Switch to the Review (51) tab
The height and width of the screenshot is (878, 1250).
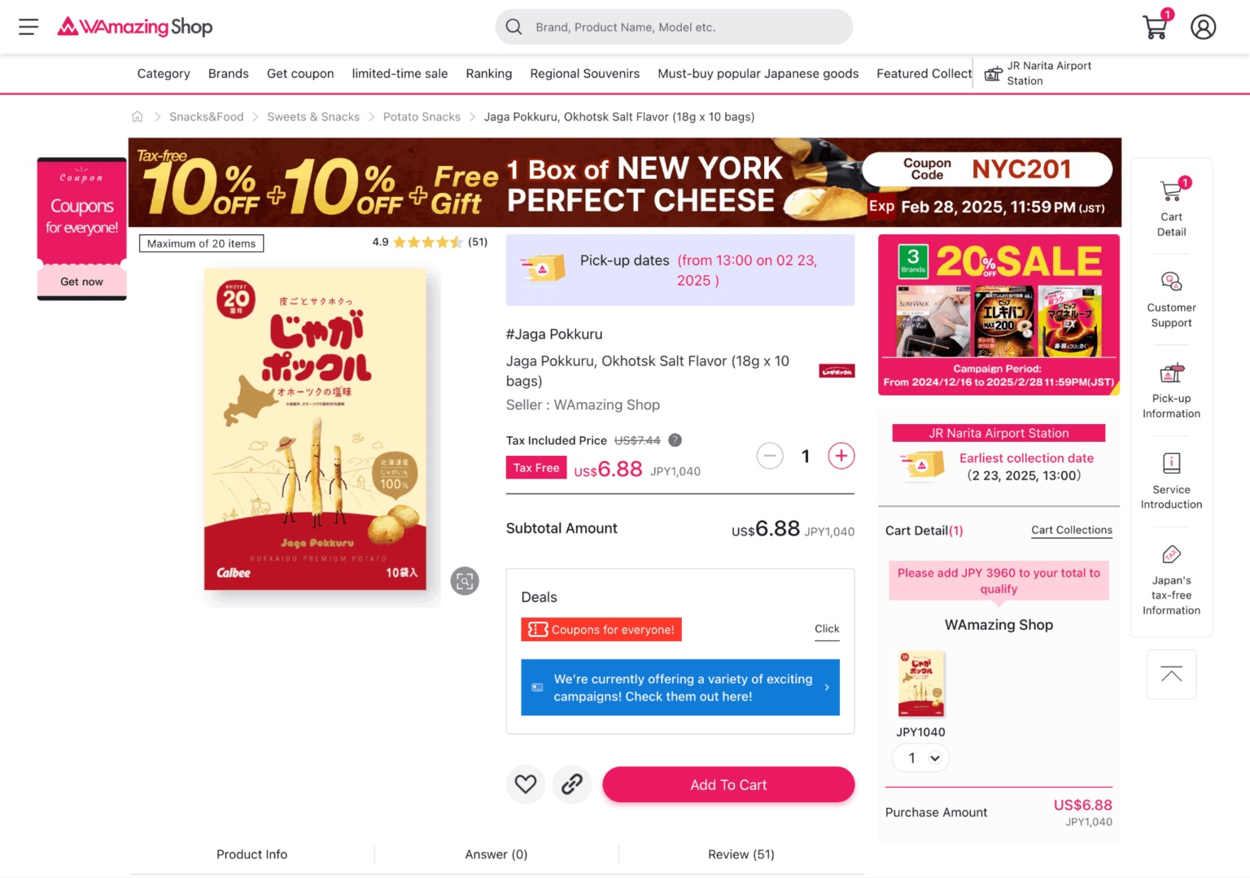pyautogui.click(x=741, y=854)
